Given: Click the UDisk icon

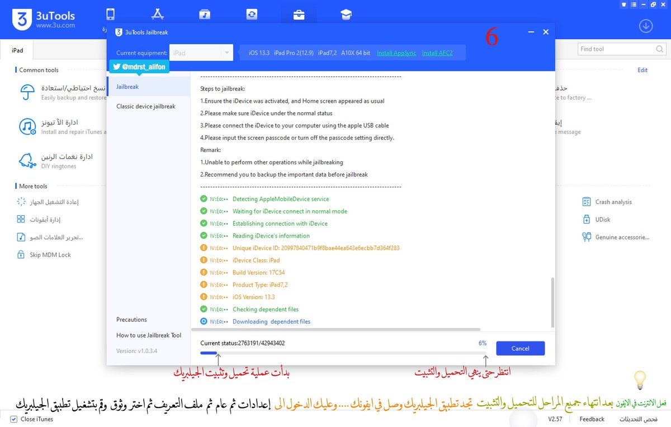Looking at the screenshot, I should pyautogui.click(x=587, y=219).
